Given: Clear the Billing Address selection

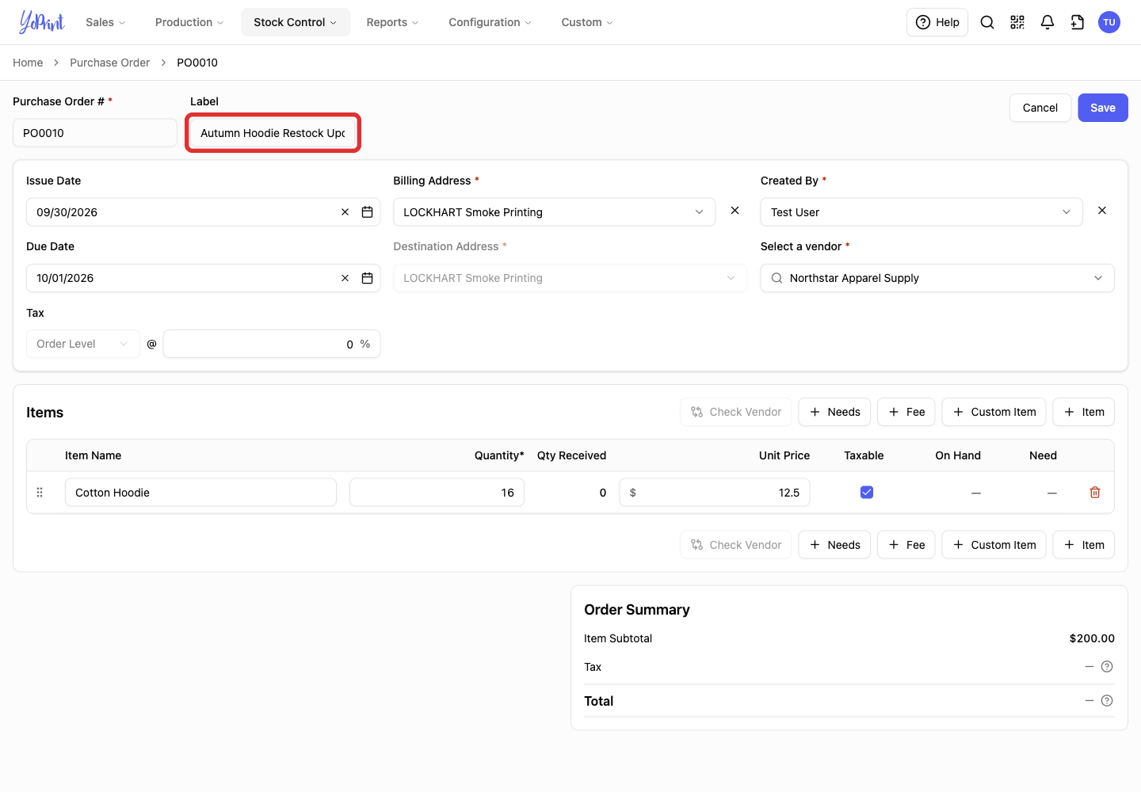Looking at the screenshot, I should coord(735,211).
